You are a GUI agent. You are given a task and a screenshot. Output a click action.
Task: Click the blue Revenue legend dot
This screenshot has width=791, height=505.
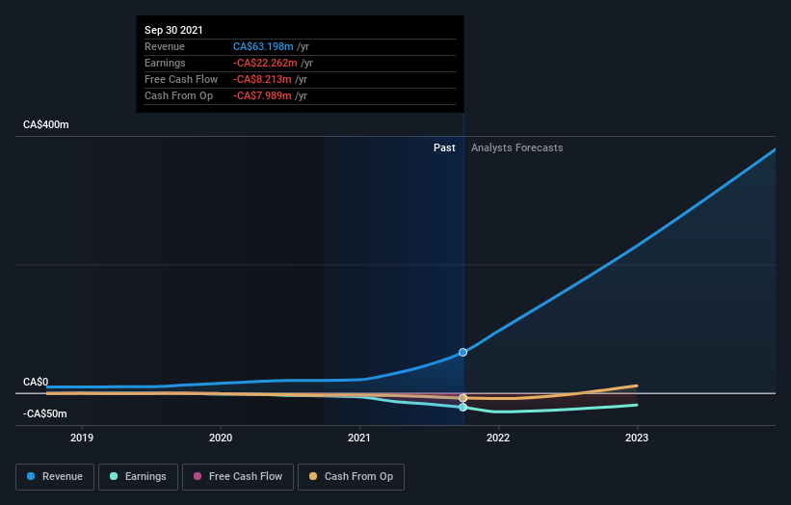(x=31, y=476)
